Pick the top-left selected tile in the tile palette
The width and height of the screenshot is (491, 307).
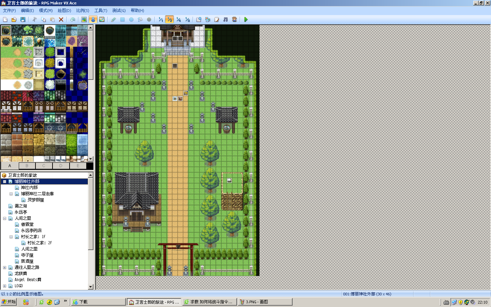pos(6,30)
